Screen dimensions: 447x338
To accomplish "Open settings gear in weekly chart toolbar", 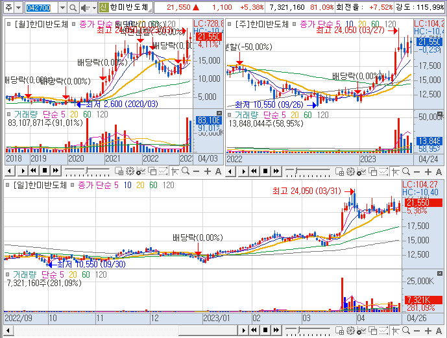I will pos(350,171).
